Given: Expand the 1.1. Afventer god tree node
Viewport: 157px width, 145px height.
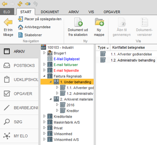Looking at the screenshot, I should 57,88.
